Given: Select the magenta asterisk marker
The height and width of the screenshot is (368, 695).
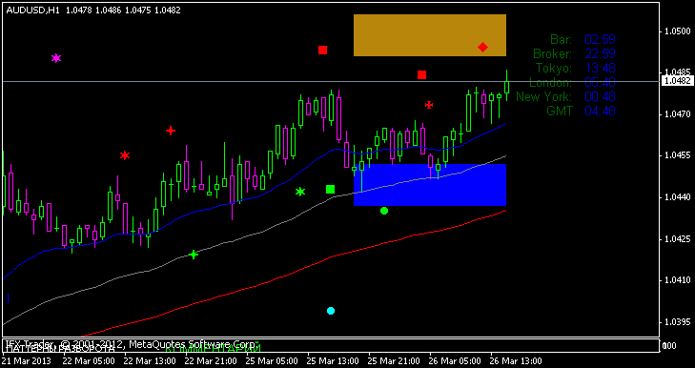Looking at the screenshot, I should click(56, 58).
